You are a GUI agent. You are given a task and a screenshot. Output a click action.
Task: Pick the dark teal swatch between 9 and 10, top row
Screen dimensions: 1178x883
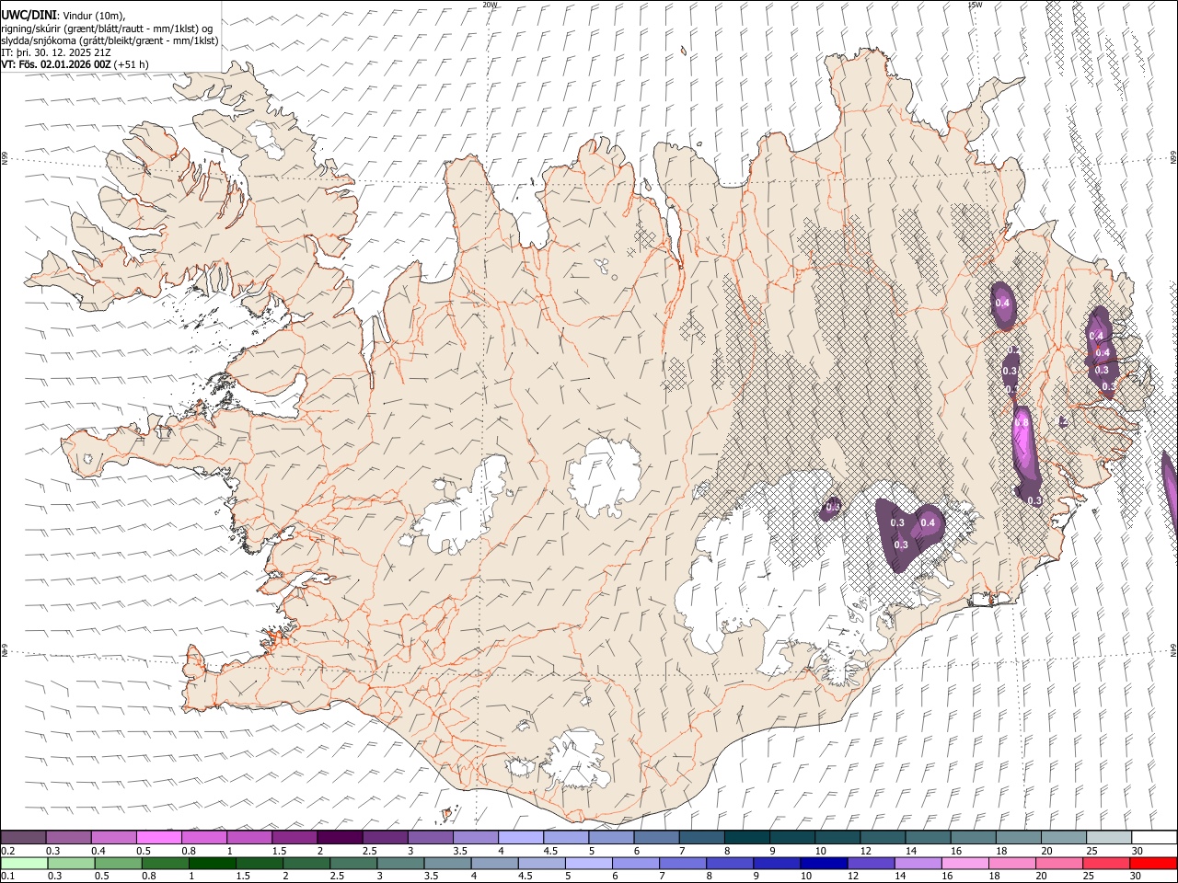(x=791, y=838)
